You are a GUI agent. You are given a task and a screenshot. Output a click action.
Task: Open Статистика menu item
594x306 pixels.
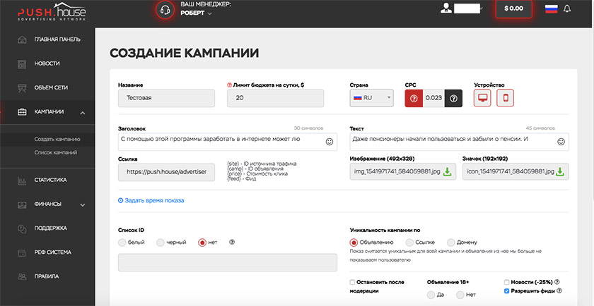tap(50, 180)
